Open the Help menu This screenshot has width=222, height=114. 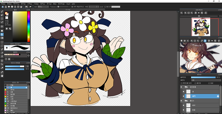click(73, 4)
